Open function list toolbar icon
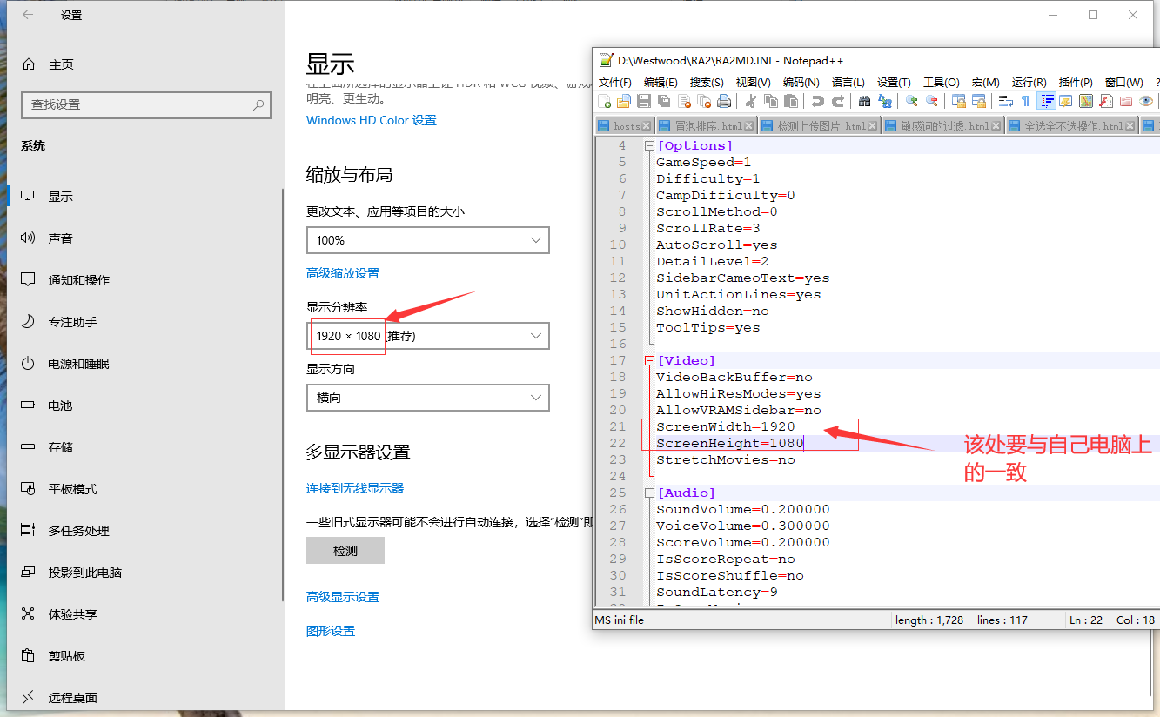The width and height of the screenshot is (1160, 717). (1106, 101)
